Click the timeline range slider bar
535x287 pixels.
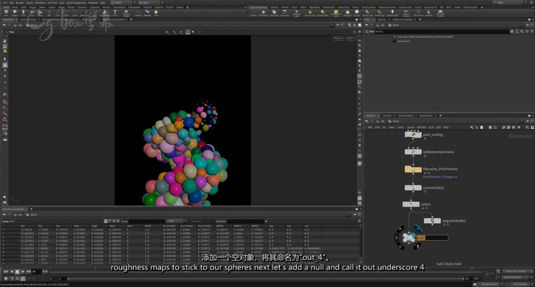pos(265,279)
